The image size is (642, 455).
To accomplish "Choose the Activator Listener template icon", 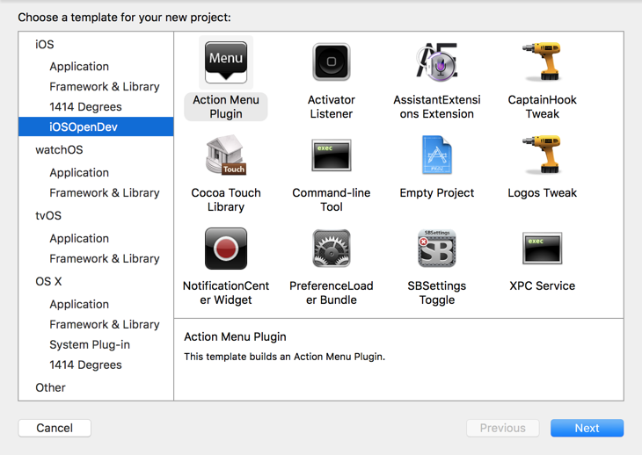I will click(332, 62).
